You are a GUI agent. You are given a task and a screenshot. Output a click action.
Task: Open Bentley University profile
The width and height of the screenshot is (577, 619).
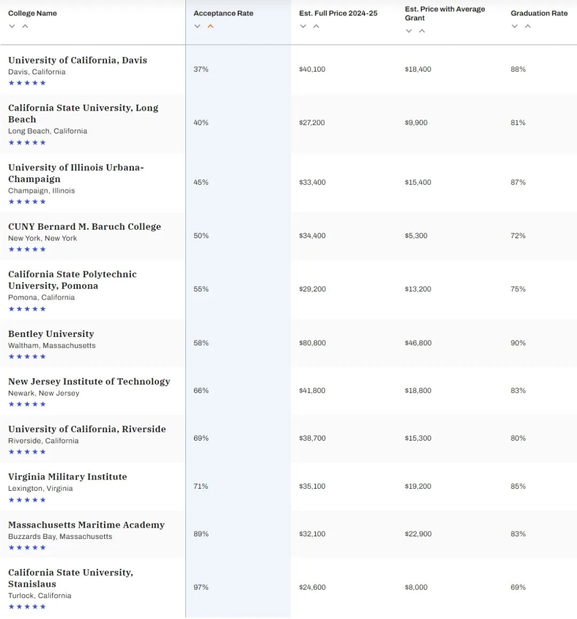51,334
